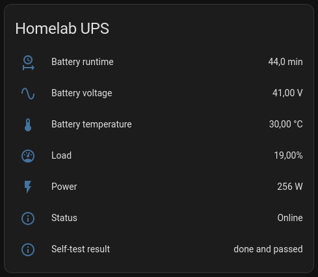
Task: Click the Load gauge icon
Action: point(28,156)
